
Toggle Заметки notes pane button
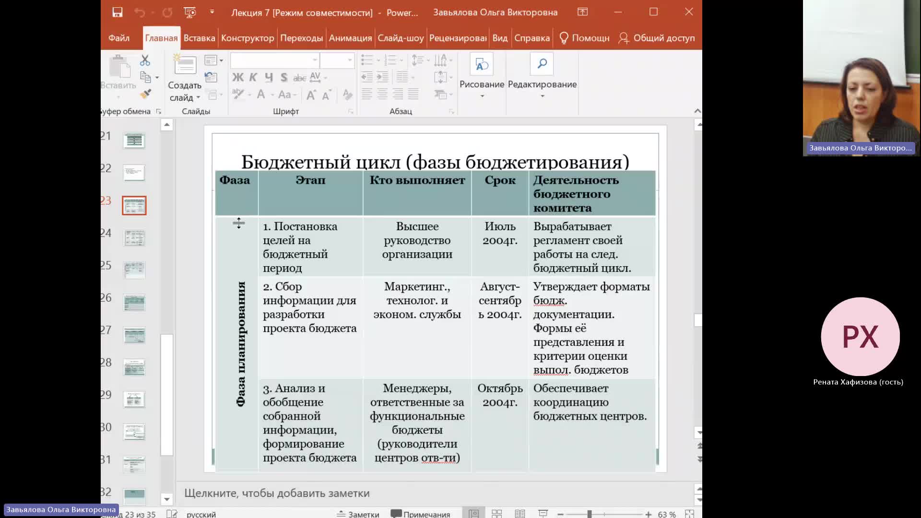pos(358,514)
